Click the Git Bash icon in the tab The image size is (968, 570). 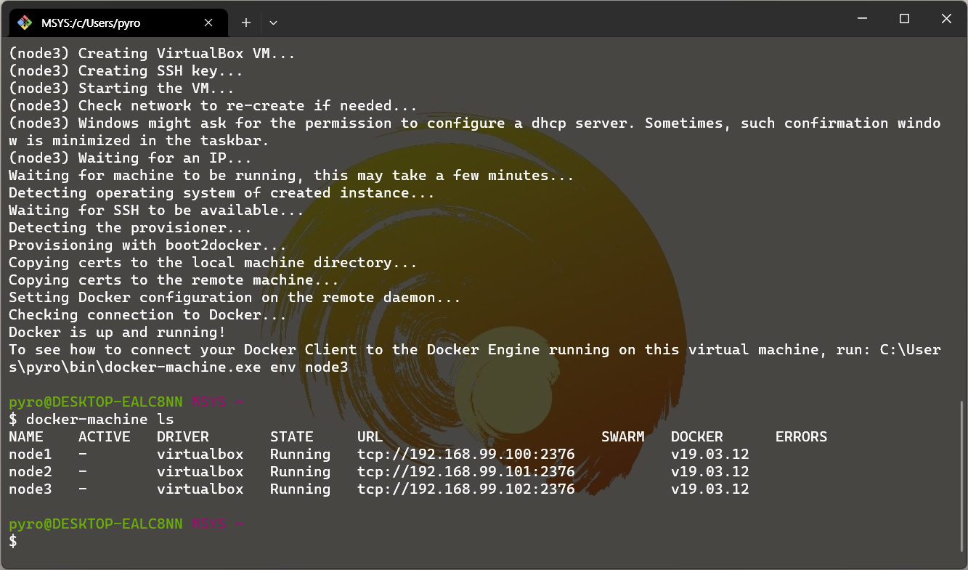(x=25, y=23)
